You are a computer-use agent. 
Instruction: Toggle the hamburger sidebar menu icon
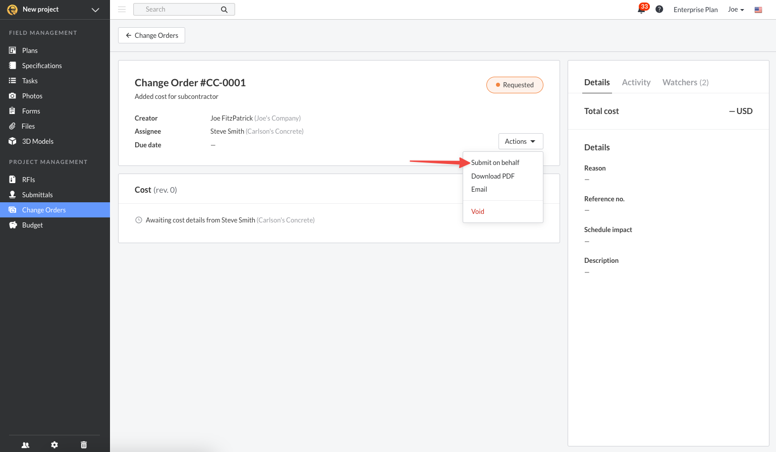coord(122,10)
